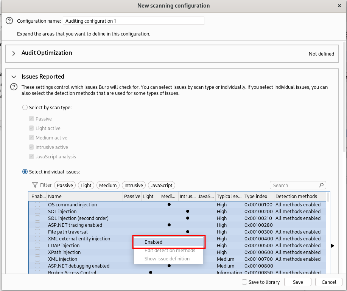347x291 pixels.
Task: Tick the checkbox for OS command injection
Action: click(x=37, y=205)
